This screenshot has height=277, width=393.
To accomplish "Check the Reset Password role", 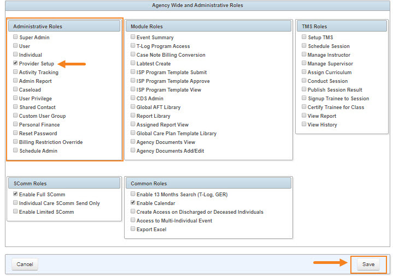I will point(15,134).
